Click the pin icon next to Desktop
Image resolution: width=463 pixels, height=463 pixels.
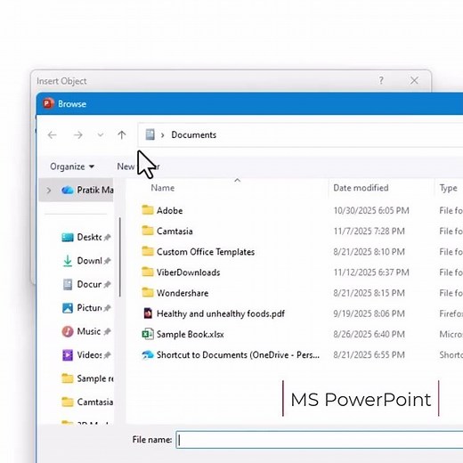tap(108, 237)
